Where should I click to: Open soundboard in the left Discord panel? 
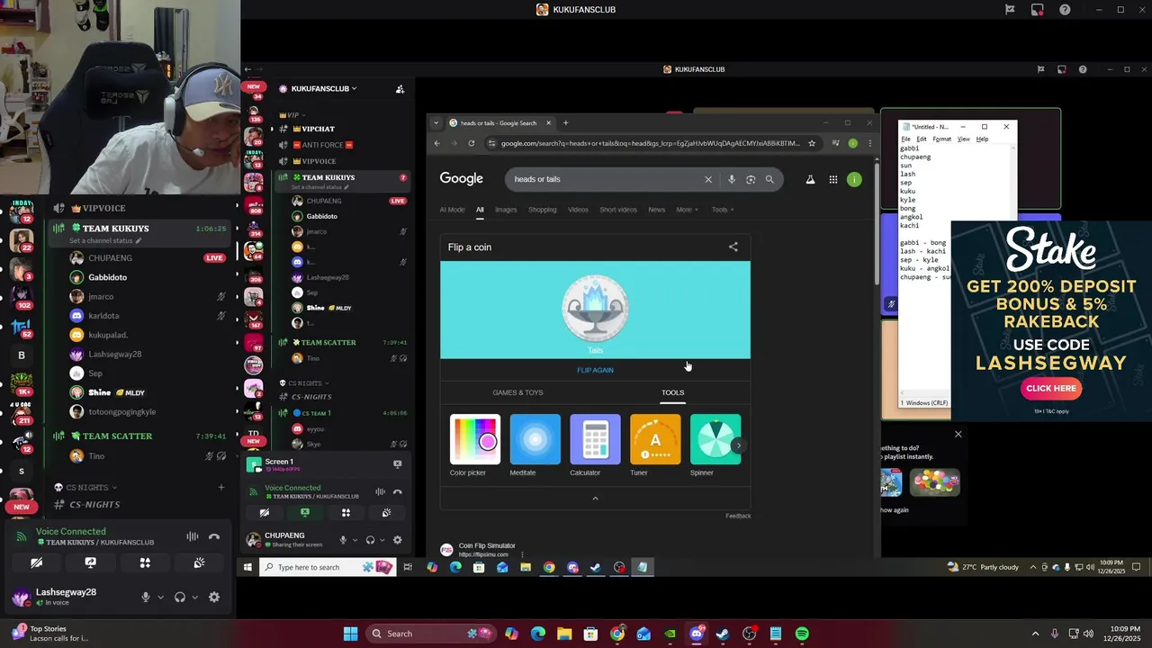199,562
